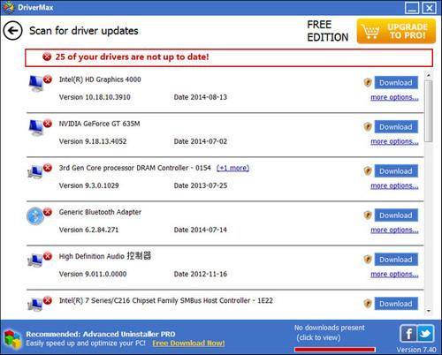Click the Intel HD Graphics 4000 monitor icon
Viewport: 442px width, 355px height.
pos(36,83)
